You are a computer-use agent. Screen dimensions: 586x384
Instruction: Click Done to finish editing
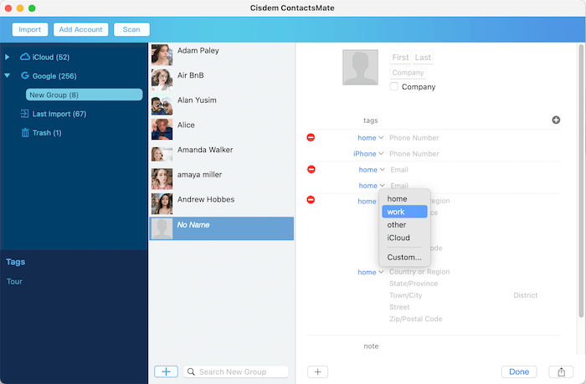(519, 371)
